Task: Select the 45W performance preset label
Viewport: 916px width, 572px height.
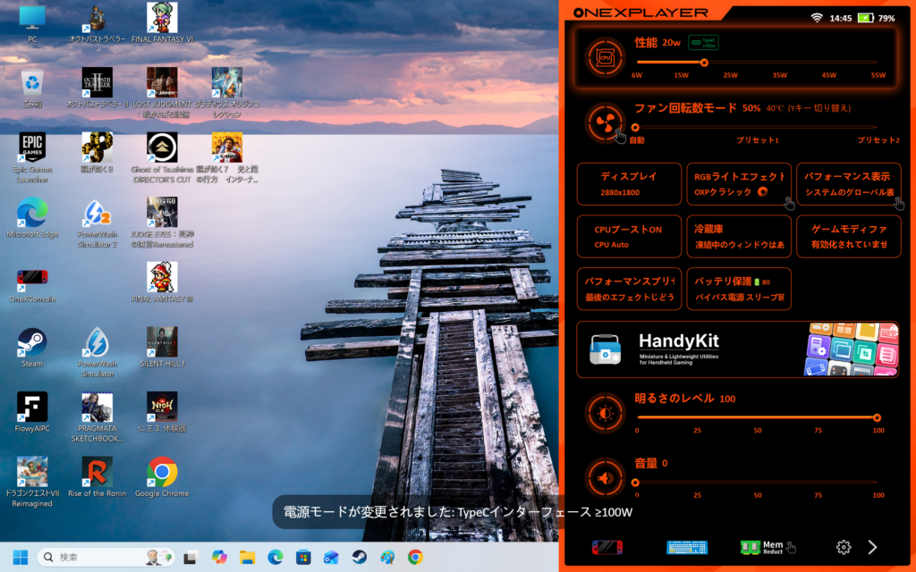Action: pyautogui.click(x=828, y=75)
